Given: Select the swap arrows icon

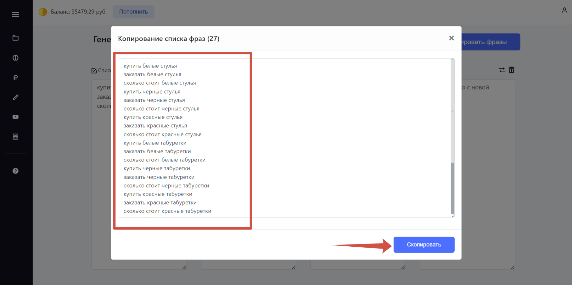Looking at the screenshot, I should 502,70.
